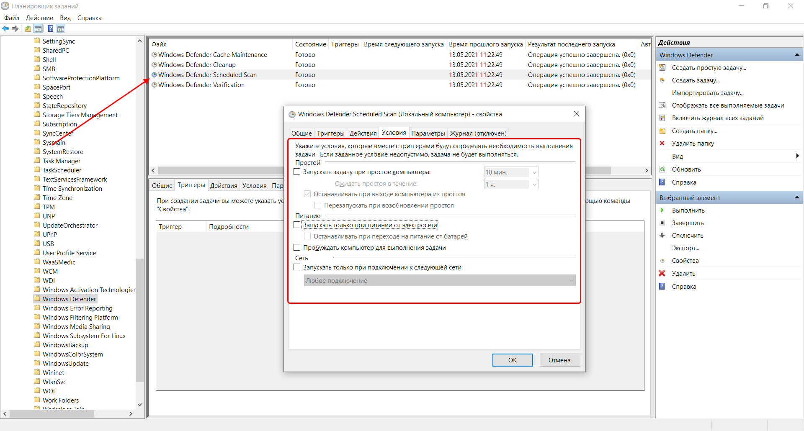Viewport: 804px width, 431px height.
Task: Toggle the action pane toolbar icon
Action: tap(61, 28)
